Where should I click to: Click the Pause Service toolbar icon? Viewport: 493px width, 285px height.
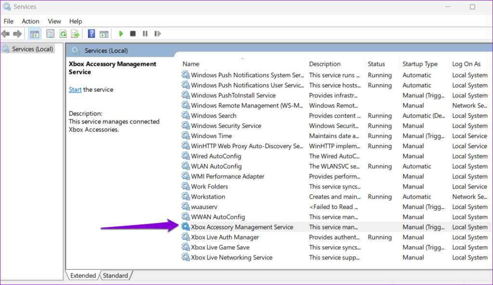tap(145, 34)
